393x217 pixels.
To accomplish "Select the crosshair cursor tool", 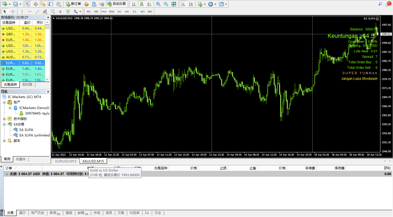I will coord(13,12).
